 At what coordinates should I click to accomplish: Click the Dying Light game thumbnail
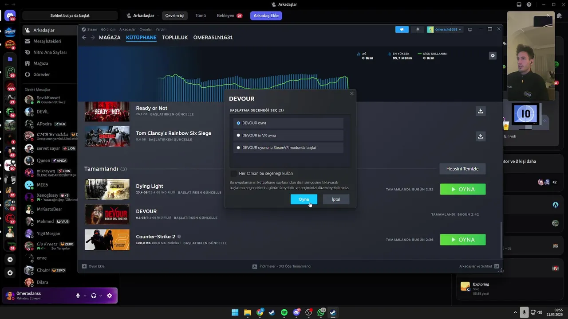click(x=107, y=189)
